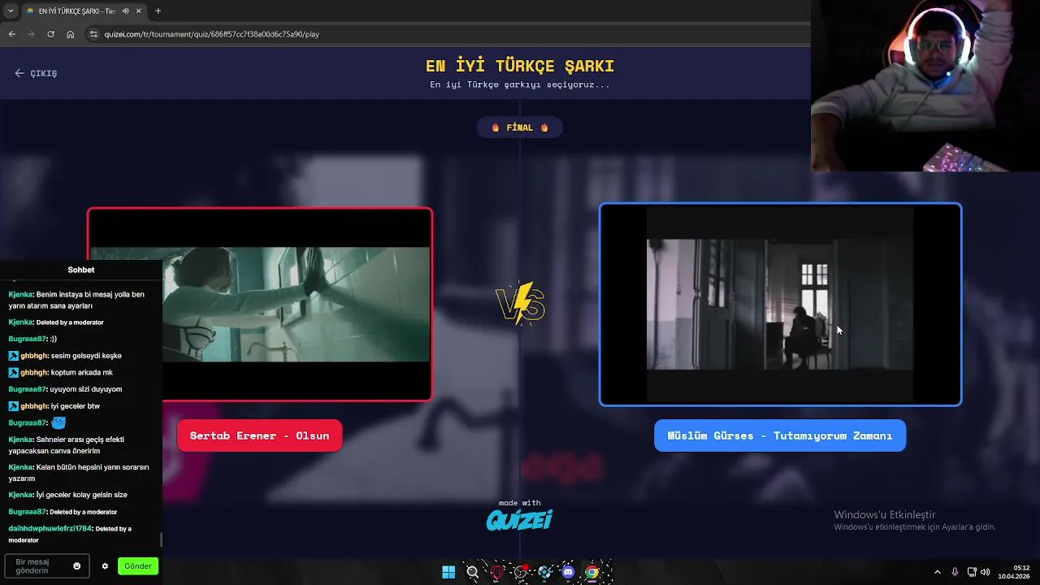Click the EN İYİ TÜRKÇE ŞARKI heading
This screenshot has width=1040, height=585.
pos(519,66)
